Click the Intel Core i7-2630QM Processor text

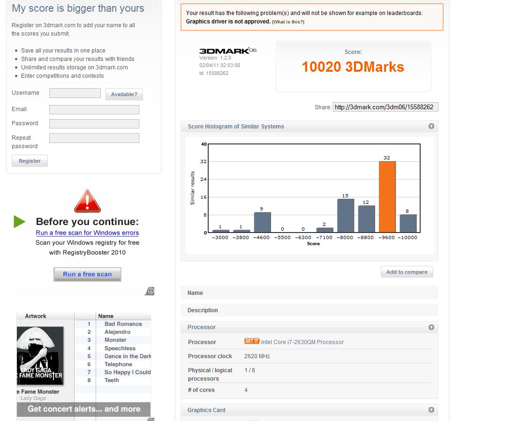tap(302, 342)
